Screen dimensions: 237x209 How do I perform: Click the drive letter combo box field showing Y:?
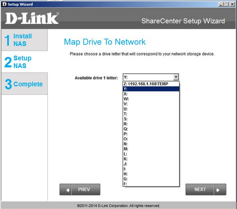[x=151, y=77]
